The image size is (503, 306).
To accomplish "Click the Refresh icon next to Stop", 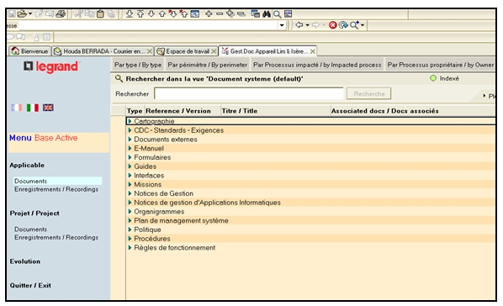I will click(343, 25).
